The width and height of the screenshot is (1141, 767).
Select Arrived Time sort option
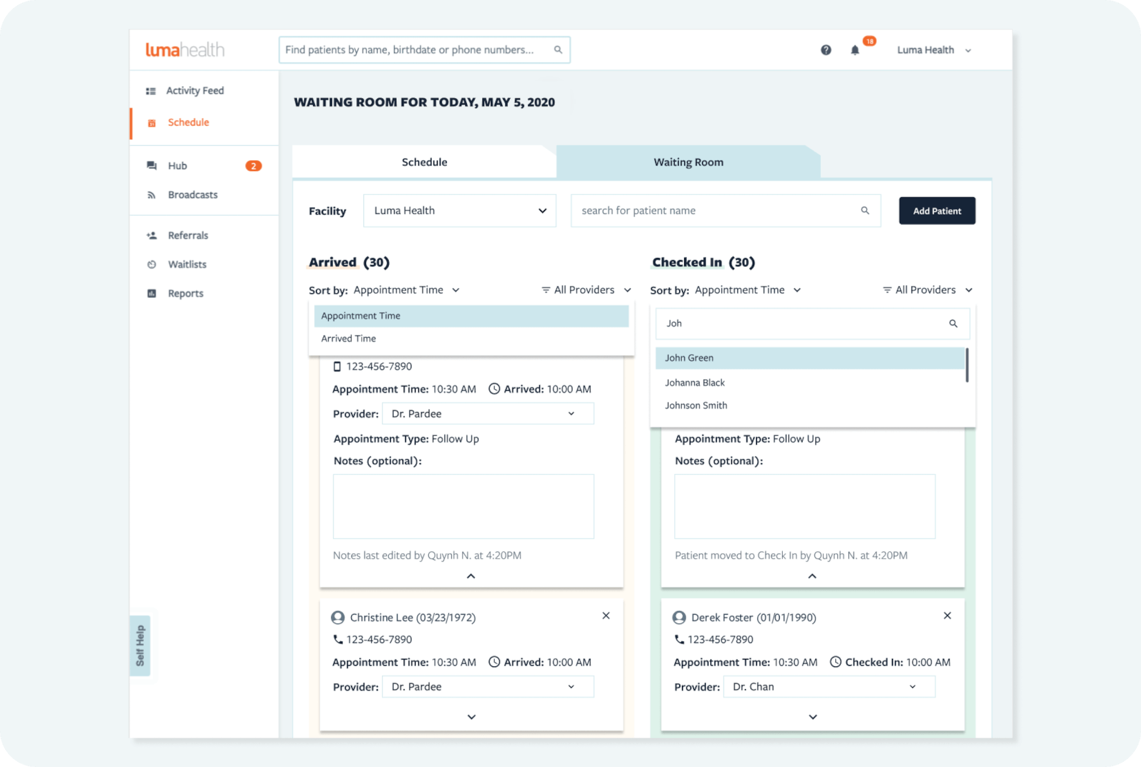349,338
